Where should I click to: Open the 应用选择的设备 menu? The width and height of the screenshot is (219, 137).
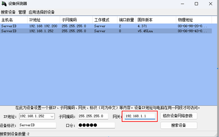click(42, 12)
